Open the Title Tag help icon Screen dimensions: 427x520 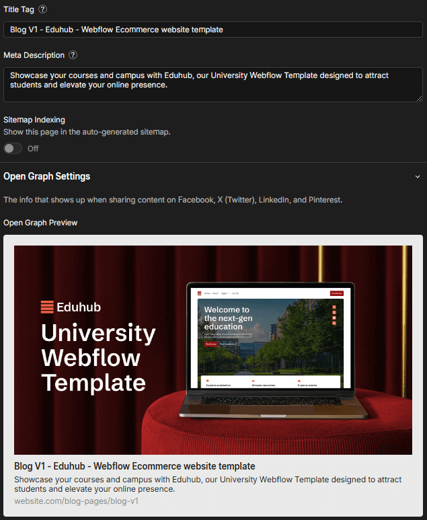click(42, 9)
